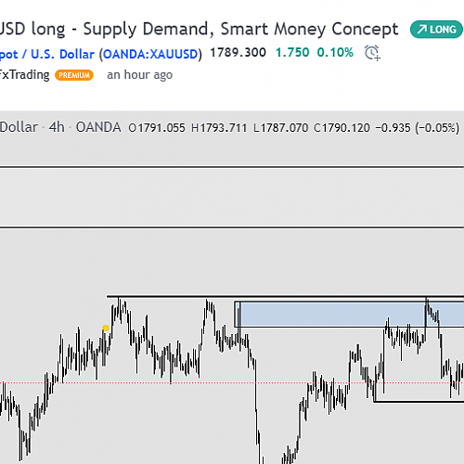Select the second horizontal line below the top
This screenshot has width=464, height=464.
[232, 227]
